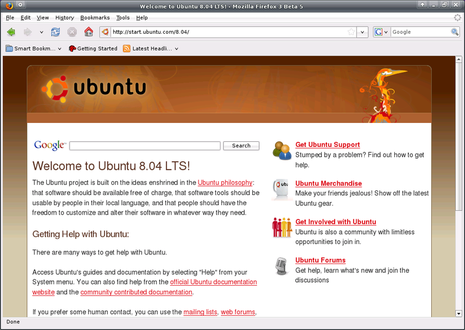Click the window menu button beside Firefox icon

tap(20, 5)
